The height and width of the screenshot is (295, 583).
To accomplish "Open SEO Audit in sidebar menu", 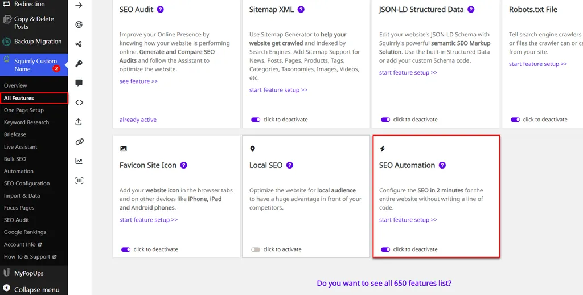I will 17,220.
